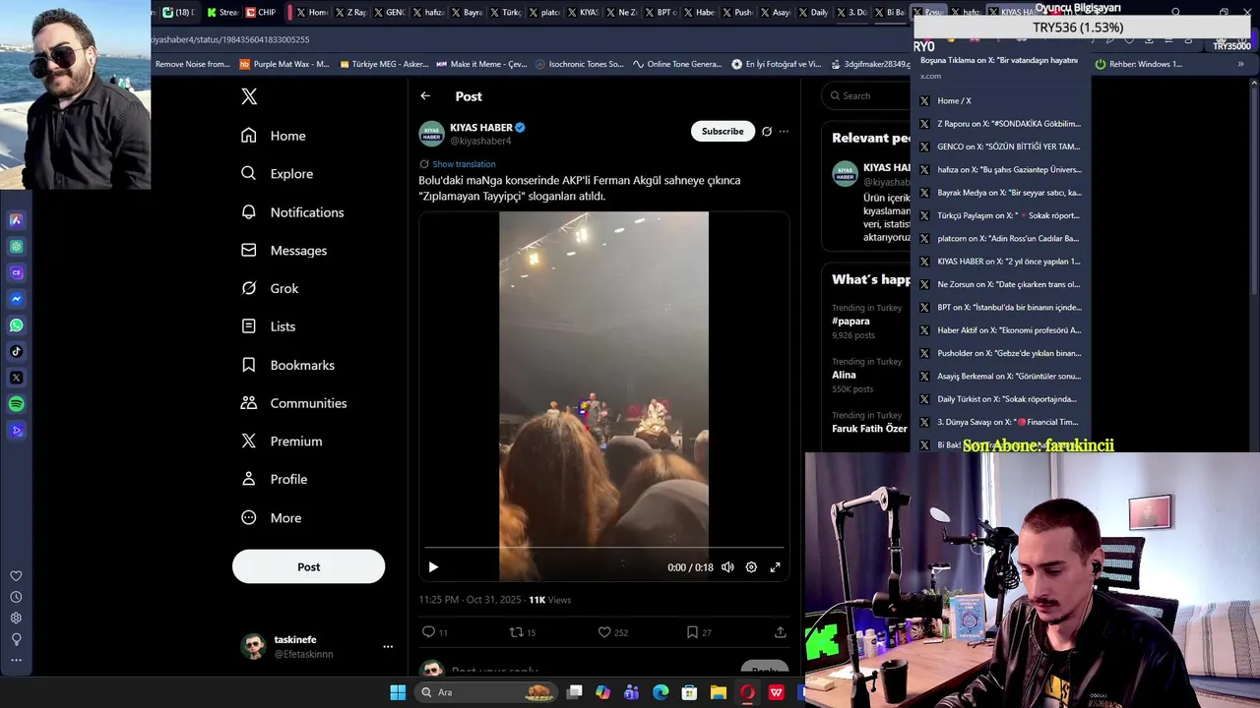Viewport: 1260px width, 708px height.
Task: Open 'Make it Meme' bookmark
Action: (481, 64)
